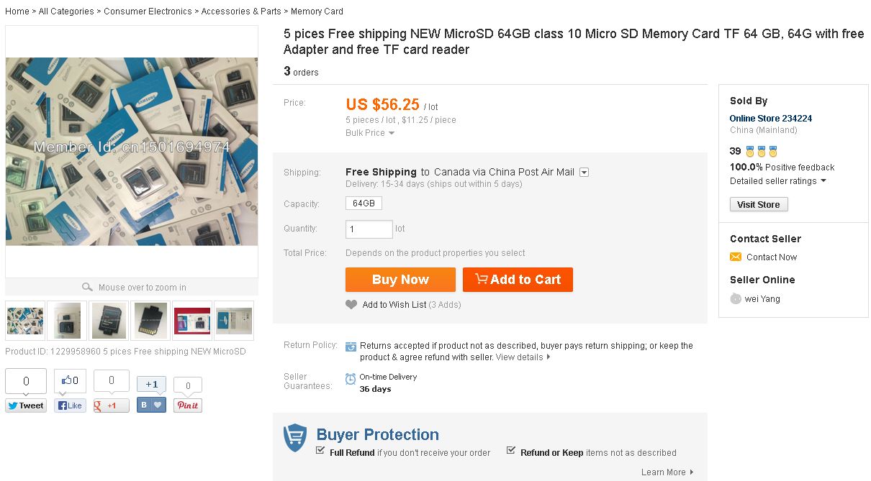Click the Quantity input field
The height and width of the screenshot is (481, 871).
pyautogui.click(x=369, y=229)
